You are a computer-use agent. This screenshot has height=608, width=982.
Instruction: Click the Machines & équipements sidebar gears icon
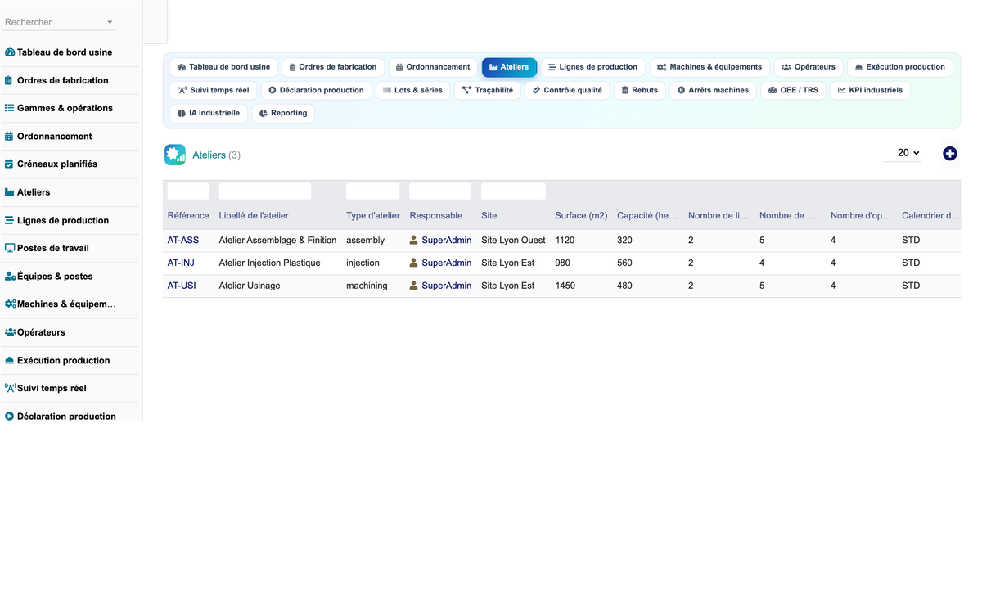point(11,304)
